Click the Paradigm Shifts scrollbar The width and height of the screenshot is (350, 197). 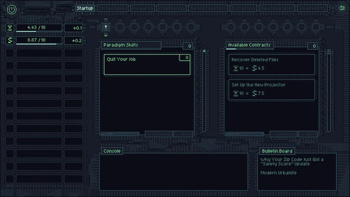[x=204, y=90]
